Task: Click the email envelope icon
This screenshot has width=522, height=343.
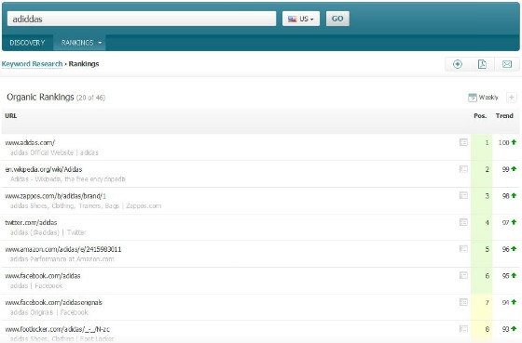Action: coord(507,64)
